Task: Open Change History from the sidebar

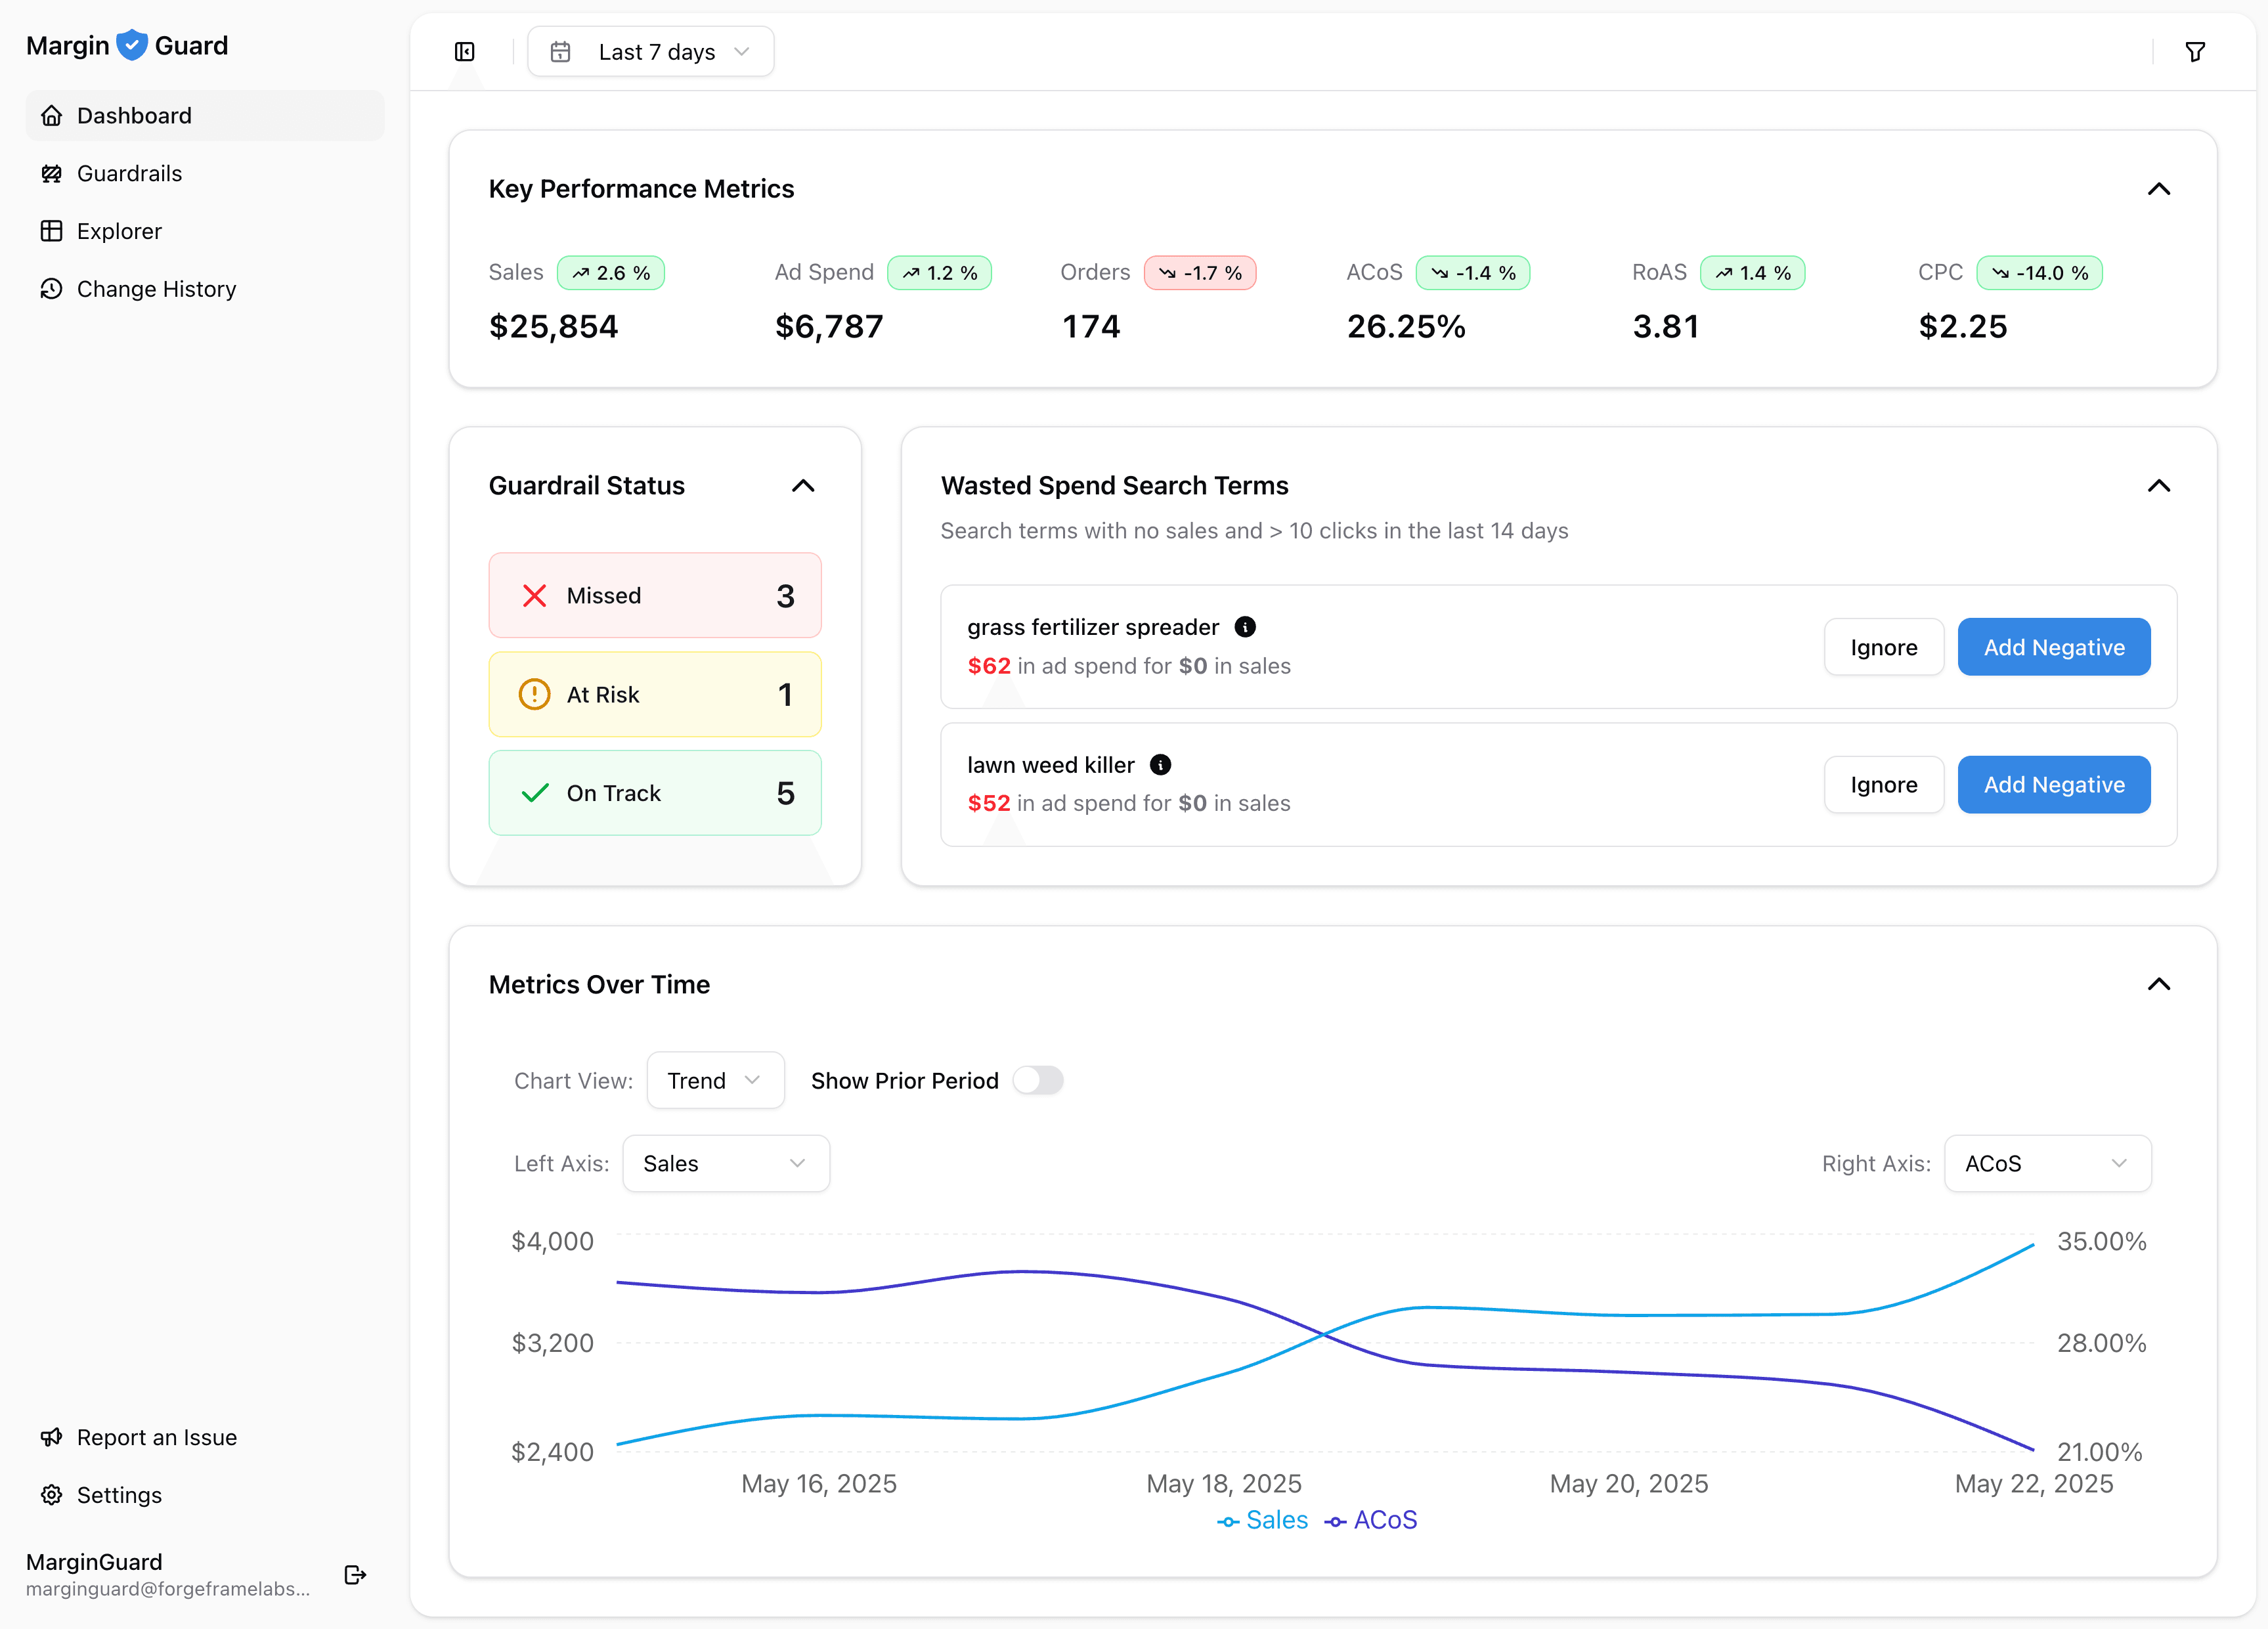Action: click(156, 288)
